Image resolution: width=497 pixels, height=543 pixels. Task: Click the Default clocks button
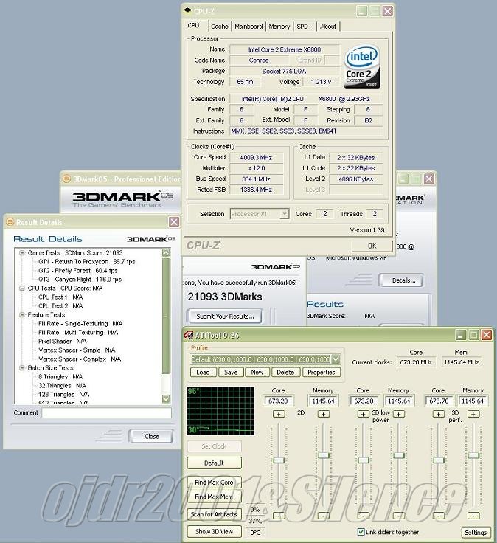[x=215, y=463]
